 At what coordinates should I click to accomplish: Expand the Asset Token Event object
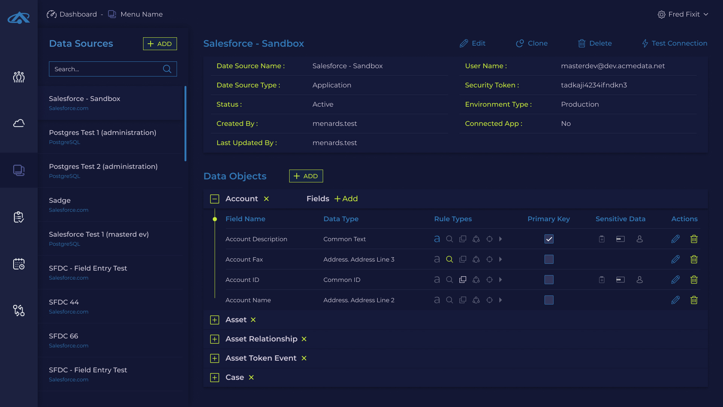215,358
